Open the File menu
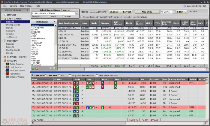Image resolution: width=210 pixels, height=126 pixels. 5,6
